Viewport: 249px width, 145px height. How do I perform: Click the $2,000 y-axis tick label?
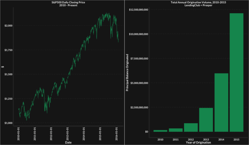pos(8,26)
